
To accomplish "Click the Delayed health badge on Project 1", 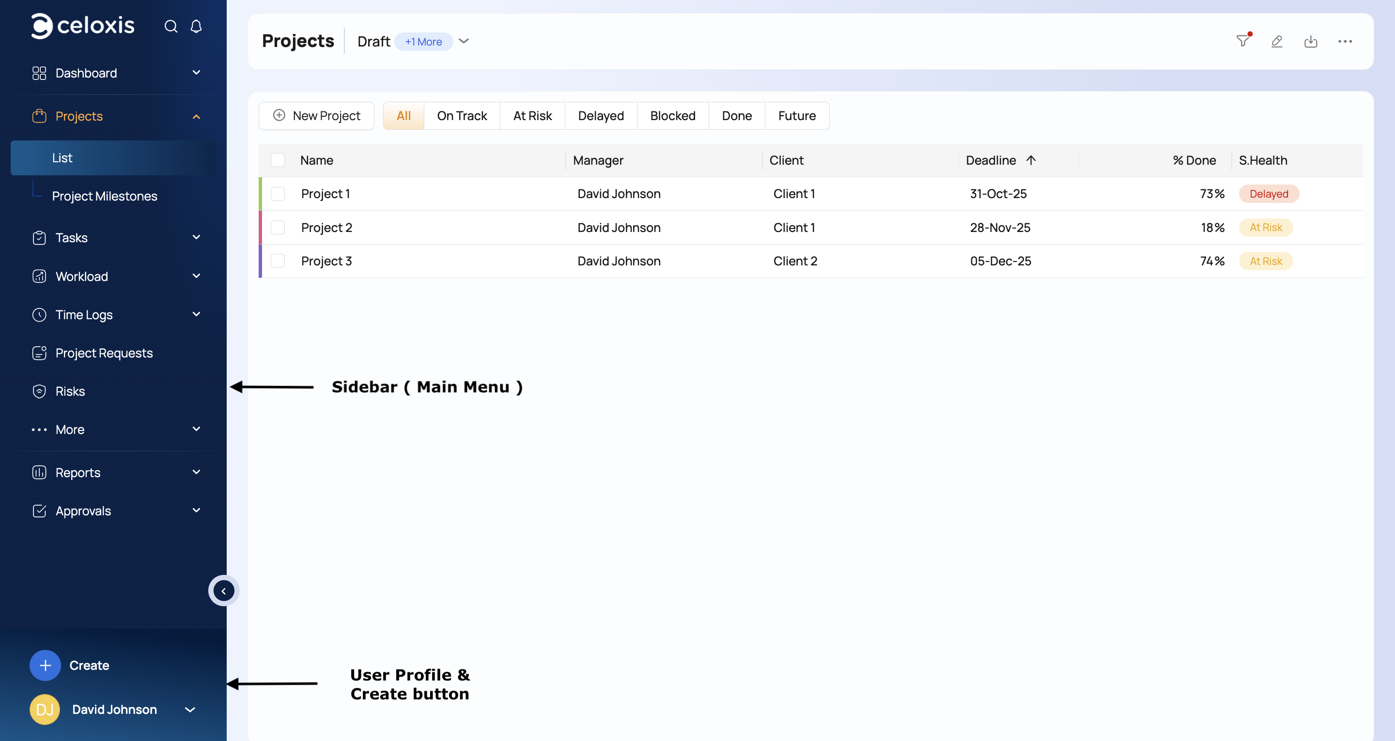I will coord(1268,194).
